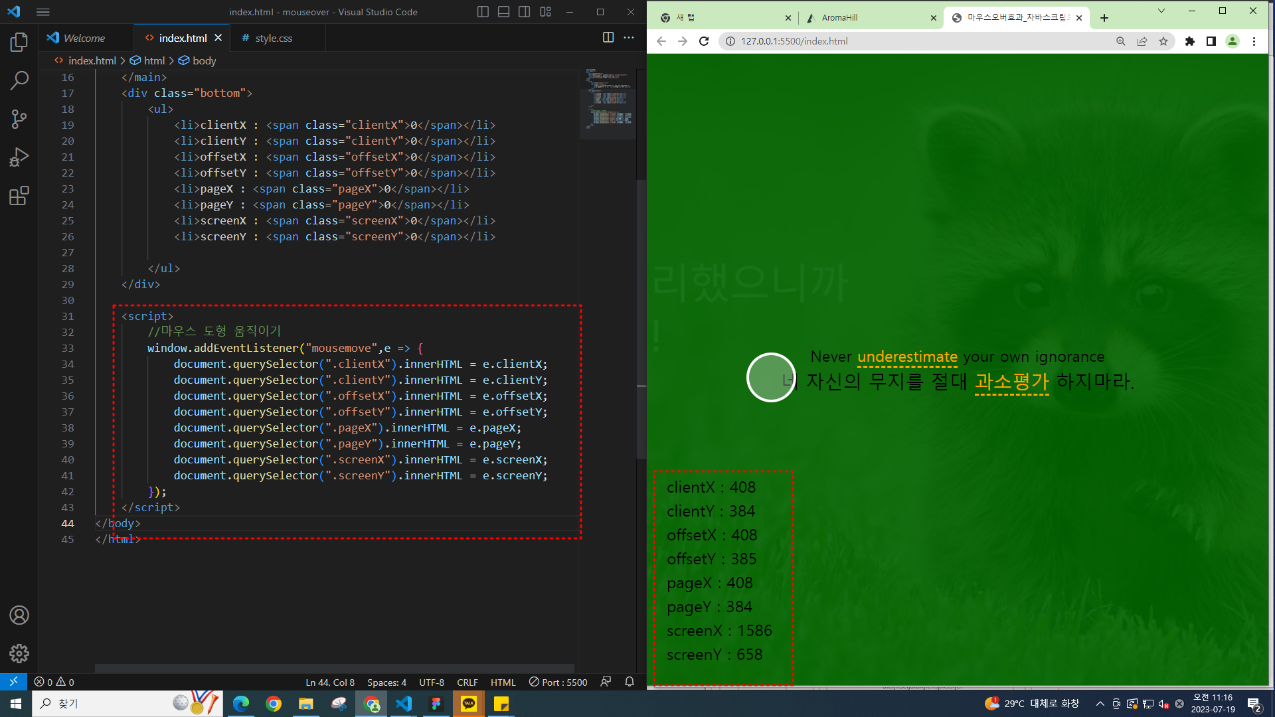Open editor More Actions ellipsis menu
Viewport: 1275px width, 717px height.
tap(629, 38)
